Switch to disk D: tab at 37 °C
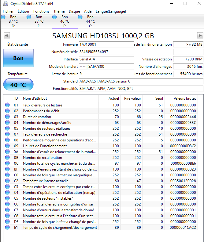This screenshot has height=242, width=204. click(x=13, y=21)
